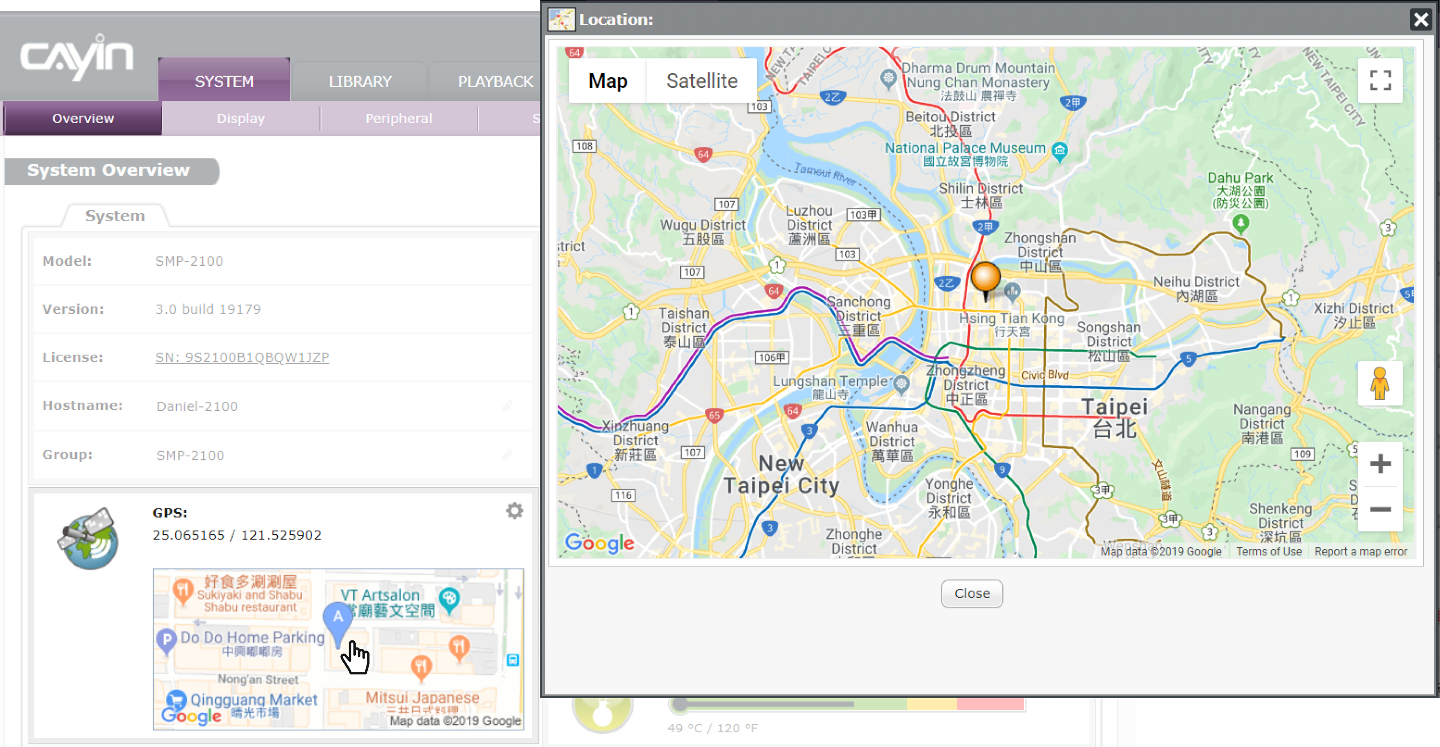The width and height of the screenshot is (1440, 747).
Task: Click the Hostname value Daniel-2100
Action: click(x=197, y=406)
